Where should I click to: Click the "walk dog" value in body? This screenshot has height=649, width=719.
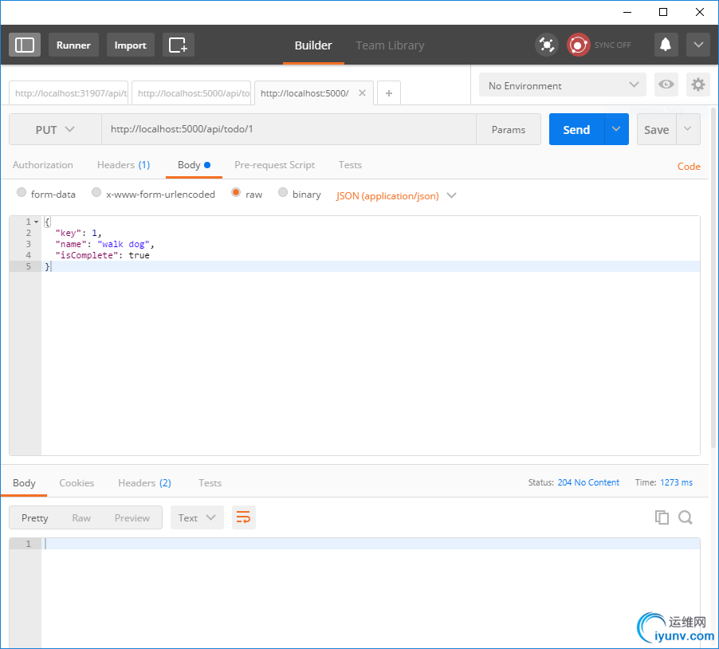tap(124, 244)
